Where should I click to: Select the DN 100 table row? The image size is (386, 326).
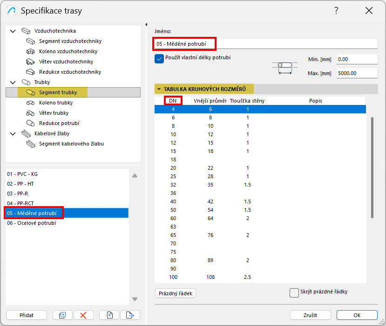pyautogui.click(x=260, y=277)
